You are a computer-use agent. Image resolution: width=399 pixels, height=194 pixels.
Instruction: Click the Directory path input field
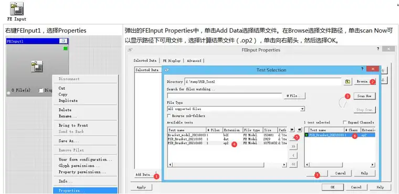coord(262,81)
